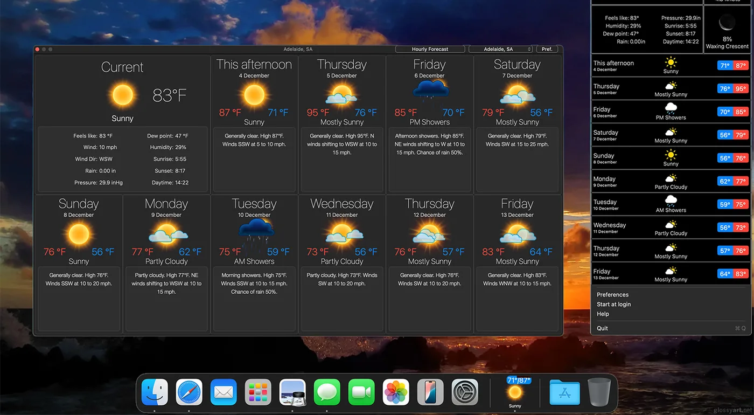Image resolution: width=754 pixels, height=415 pixels.
Task: Select Monday 9 December row in menu panel
Action: click(671, 182)
